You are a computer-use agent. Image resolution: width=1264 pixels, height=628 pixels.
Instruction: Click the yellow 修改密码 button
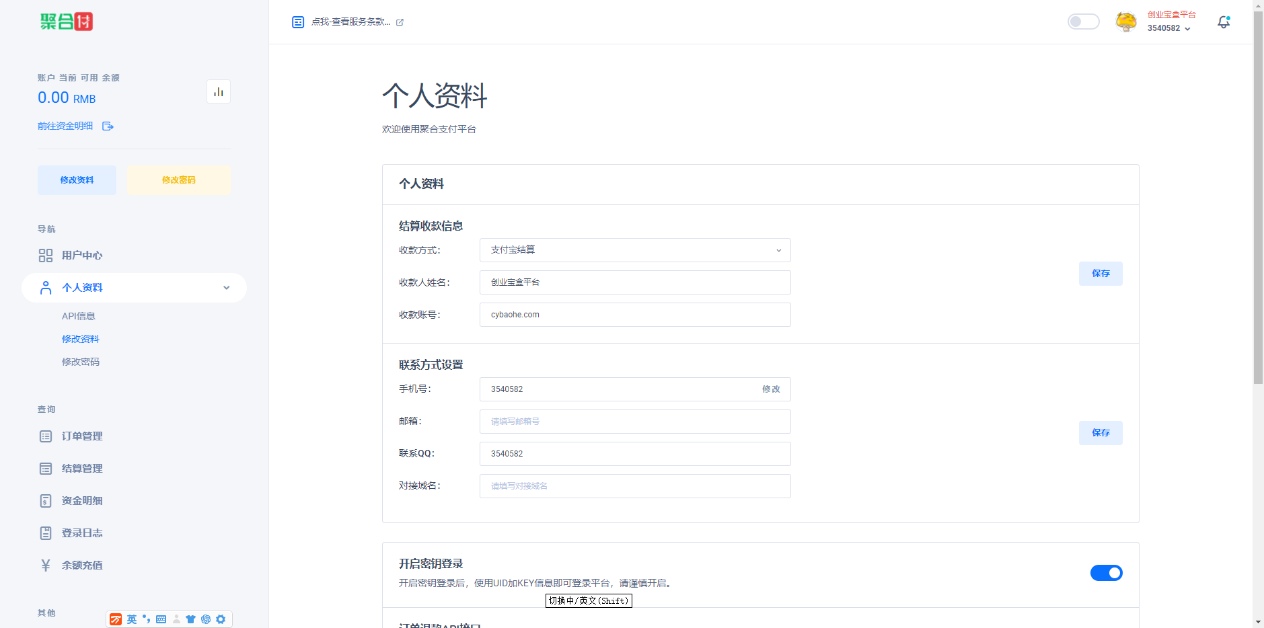coord(178,180)
